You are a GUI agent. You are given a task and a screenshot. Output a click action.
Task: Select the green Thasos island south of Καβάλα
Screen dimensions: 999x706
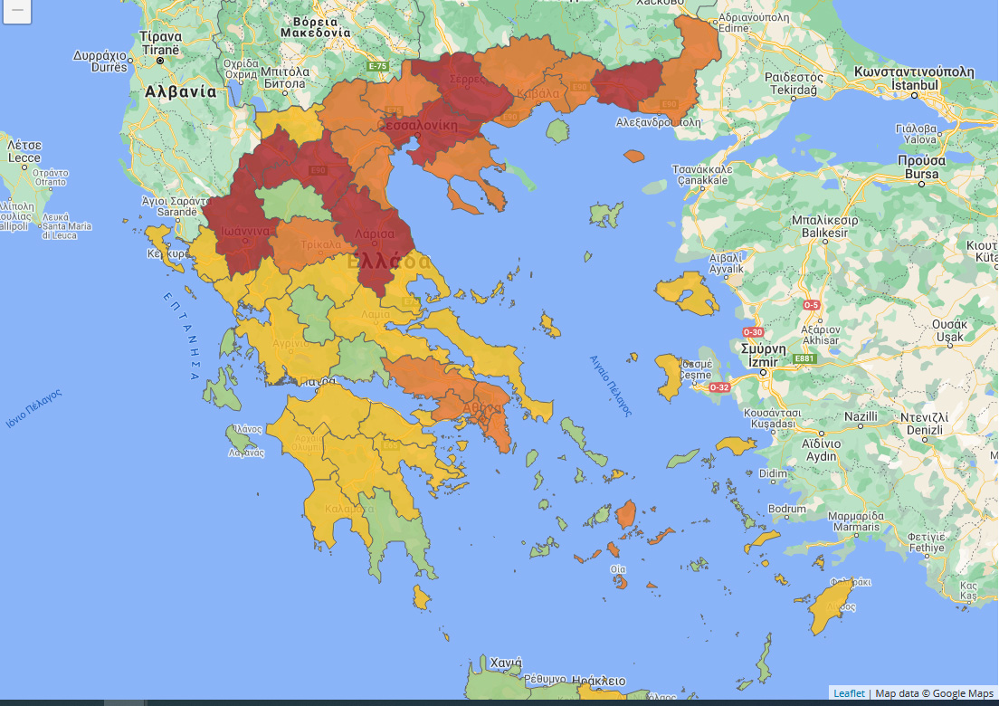click(x=557, y=130)
